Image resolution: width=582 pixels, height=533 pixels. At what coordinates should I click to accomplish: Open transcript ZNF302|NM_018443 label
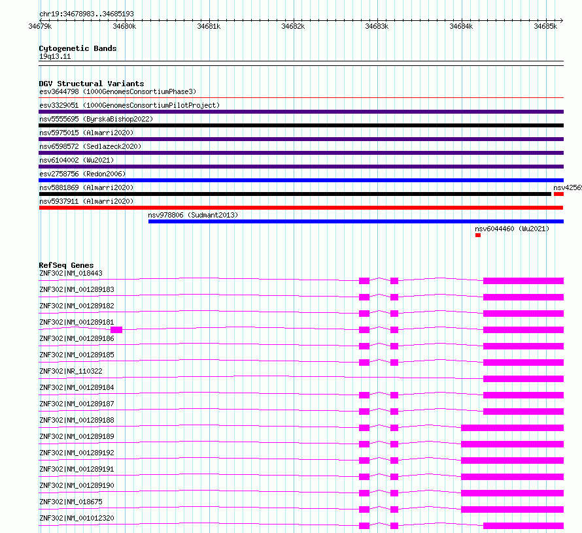71,273
